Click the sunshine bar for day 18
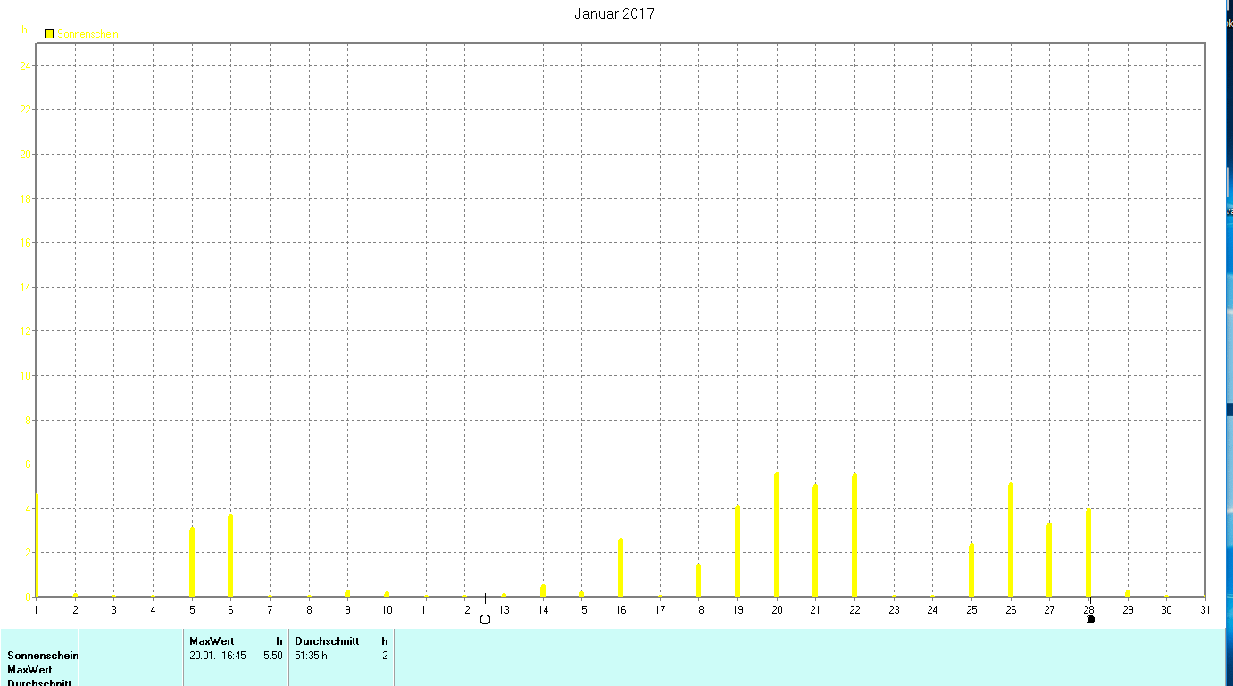Viewport: 1233px width, 686px height. coord(698,580)
